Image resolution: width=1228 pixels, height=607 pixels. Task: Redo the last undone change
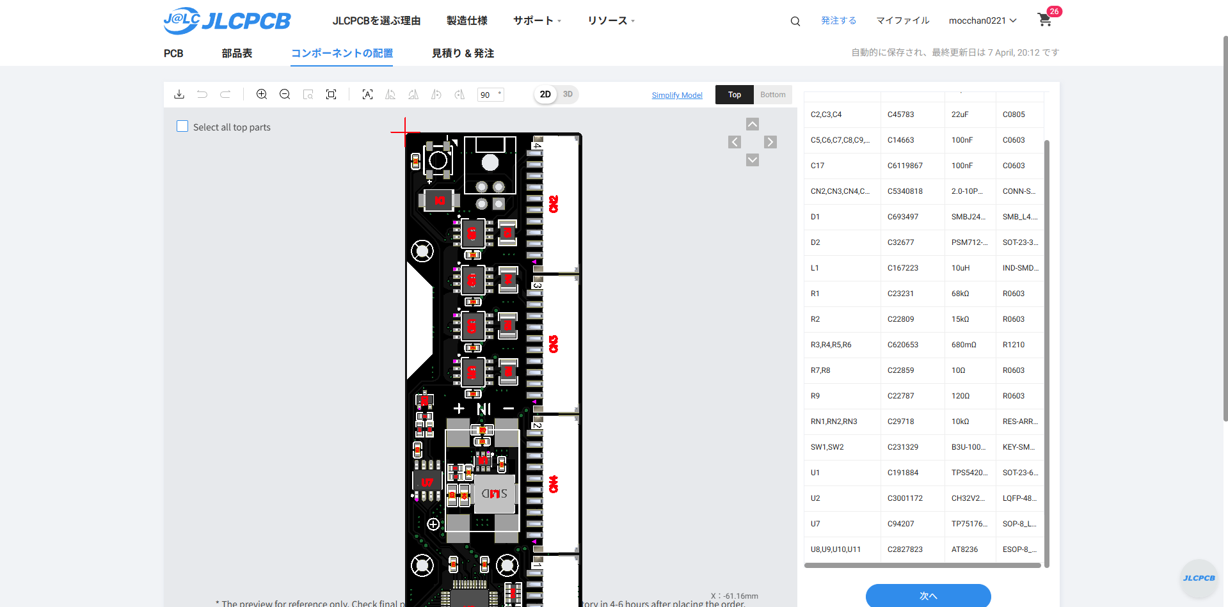[225, 94]
